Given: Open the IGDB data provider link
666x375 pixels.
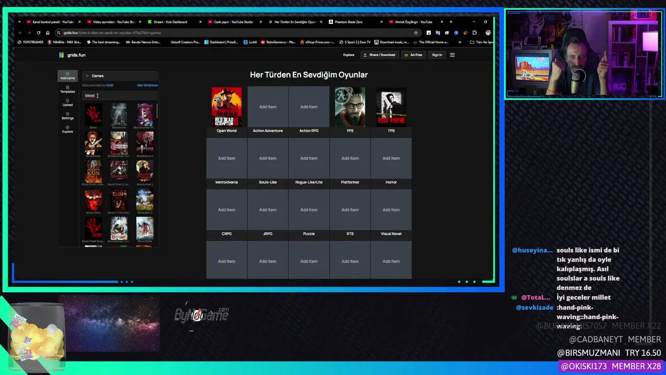Looking at the screenshot, I should tap(110, 85).
